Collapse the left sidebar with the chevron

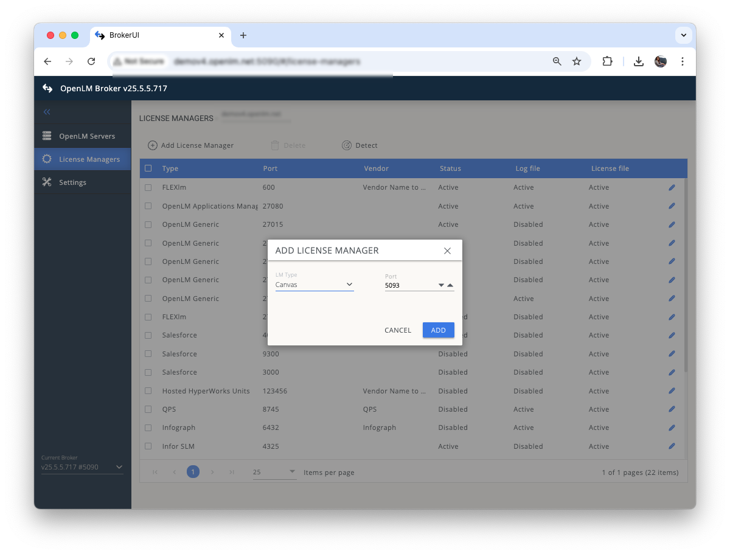click(x=47, y=112)
